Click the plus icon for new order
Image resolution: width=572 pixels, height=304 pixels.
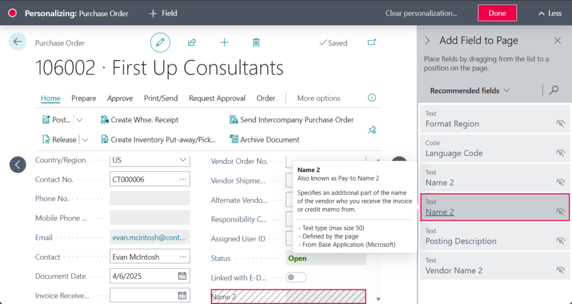[224, 42]
